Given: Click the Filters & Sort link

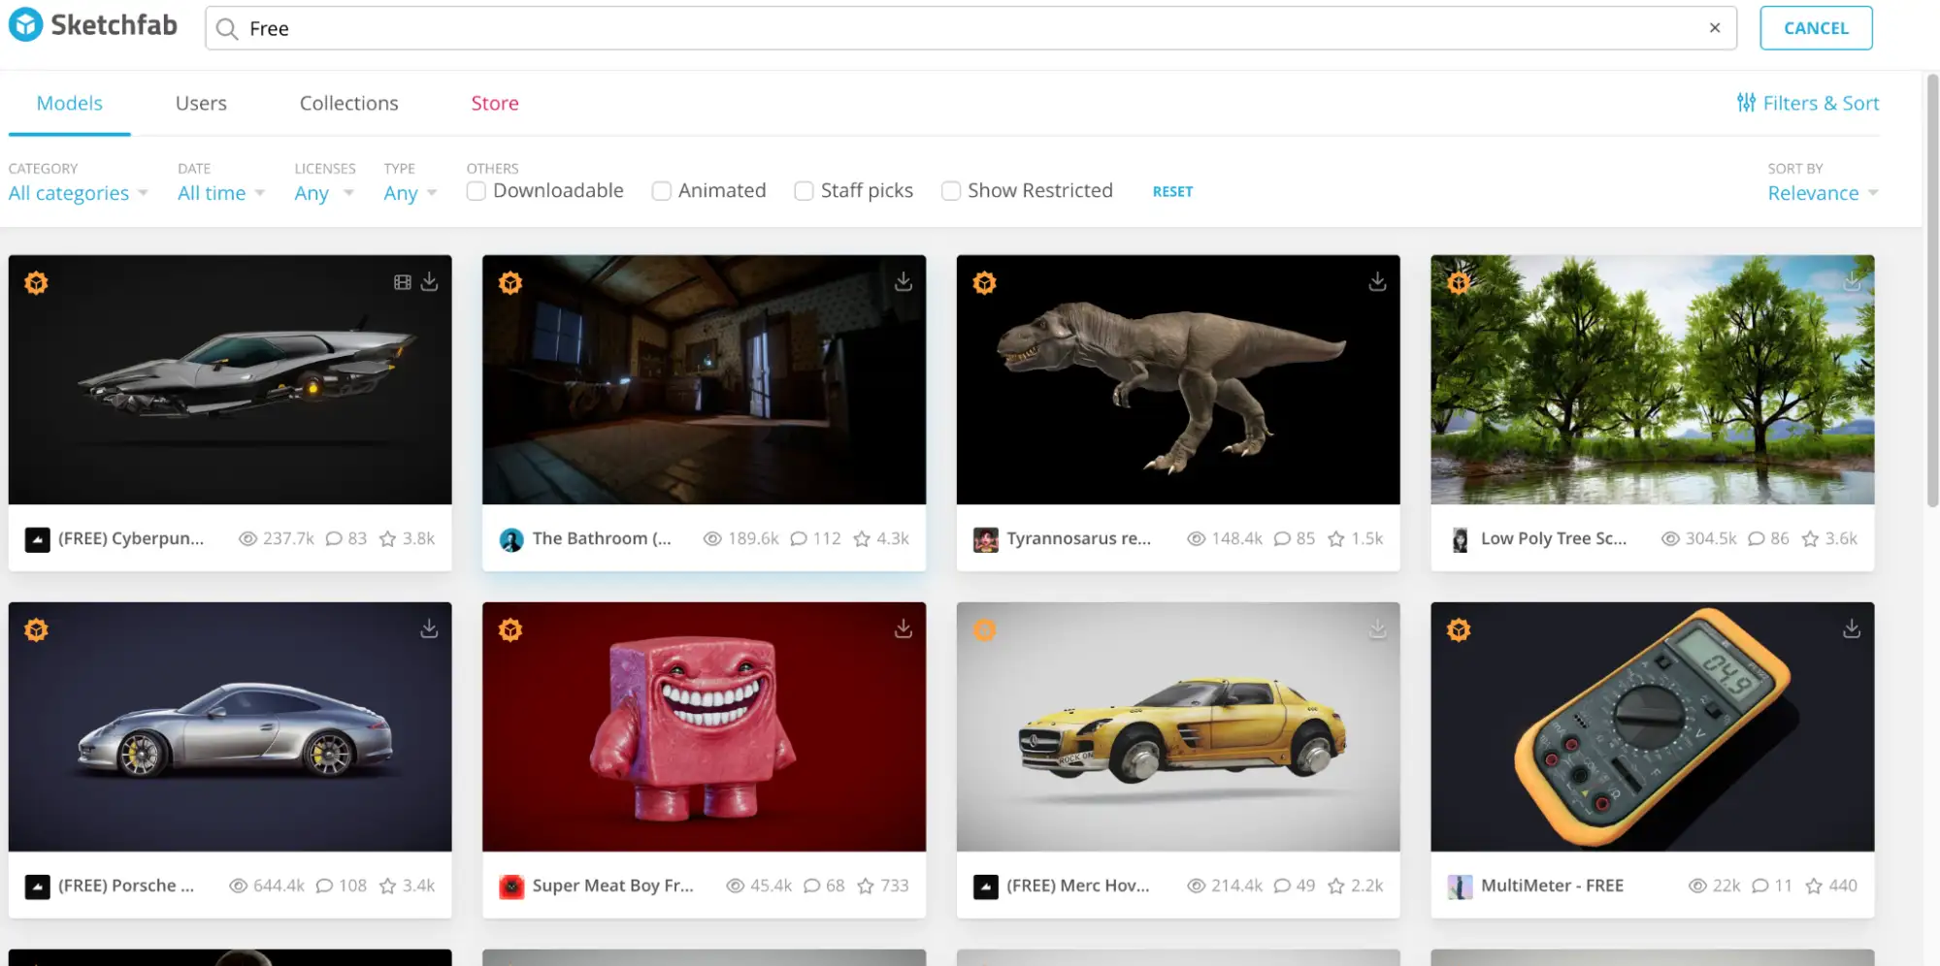Looking at the screenshot, I should point(1808,103).
